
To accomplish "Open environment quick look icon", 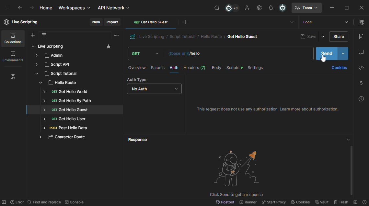I will coord(361,22).
